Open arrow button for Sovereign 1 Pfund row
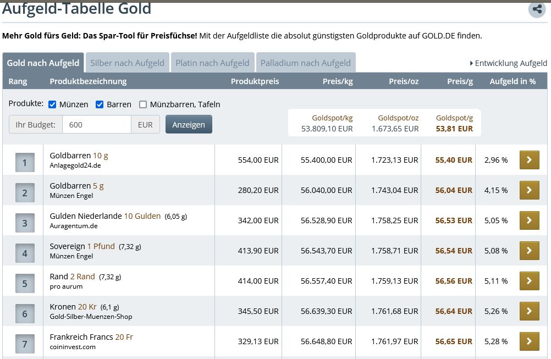 pos(529,251)
